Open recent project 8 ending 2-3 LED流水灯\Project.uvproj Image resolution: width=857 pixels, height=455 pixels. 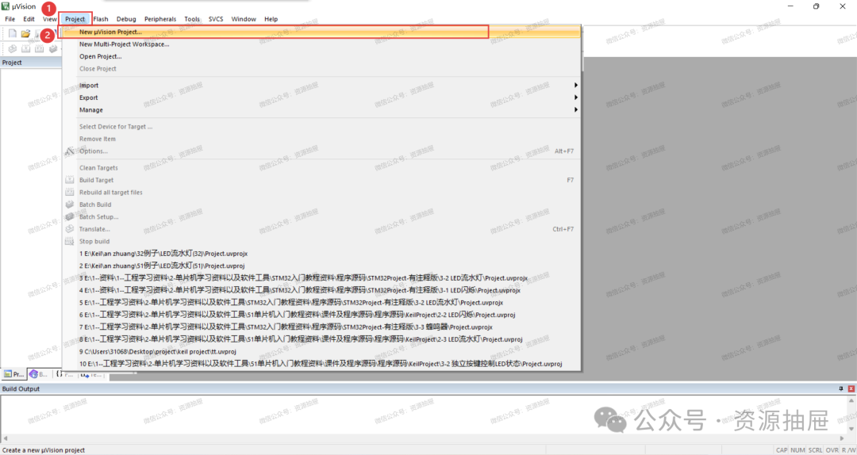pos(322,339)
